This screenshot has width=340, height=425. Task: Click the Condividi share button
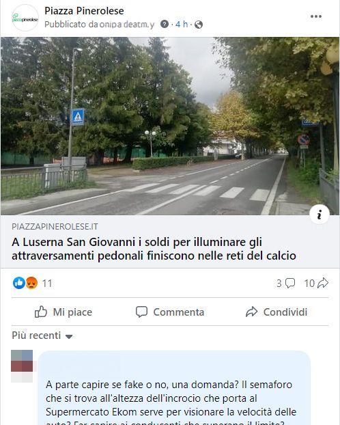(277, 312)
